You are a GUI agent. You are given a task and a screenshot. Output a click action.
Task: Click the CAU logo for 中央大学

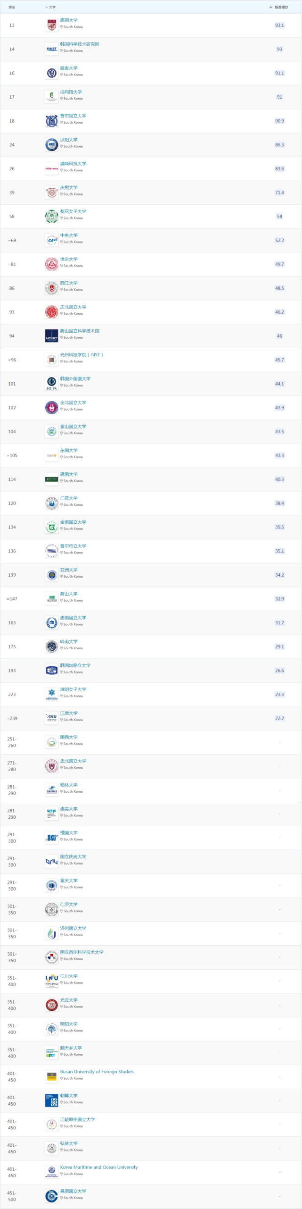51,241
